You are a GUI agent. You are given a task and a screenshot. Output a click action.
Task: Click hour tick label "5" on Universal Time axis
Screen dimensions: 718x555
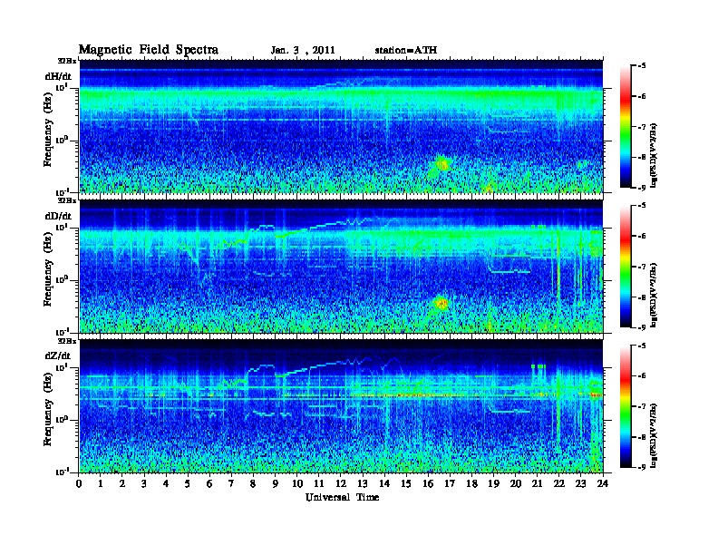click(x=188, y=483)
